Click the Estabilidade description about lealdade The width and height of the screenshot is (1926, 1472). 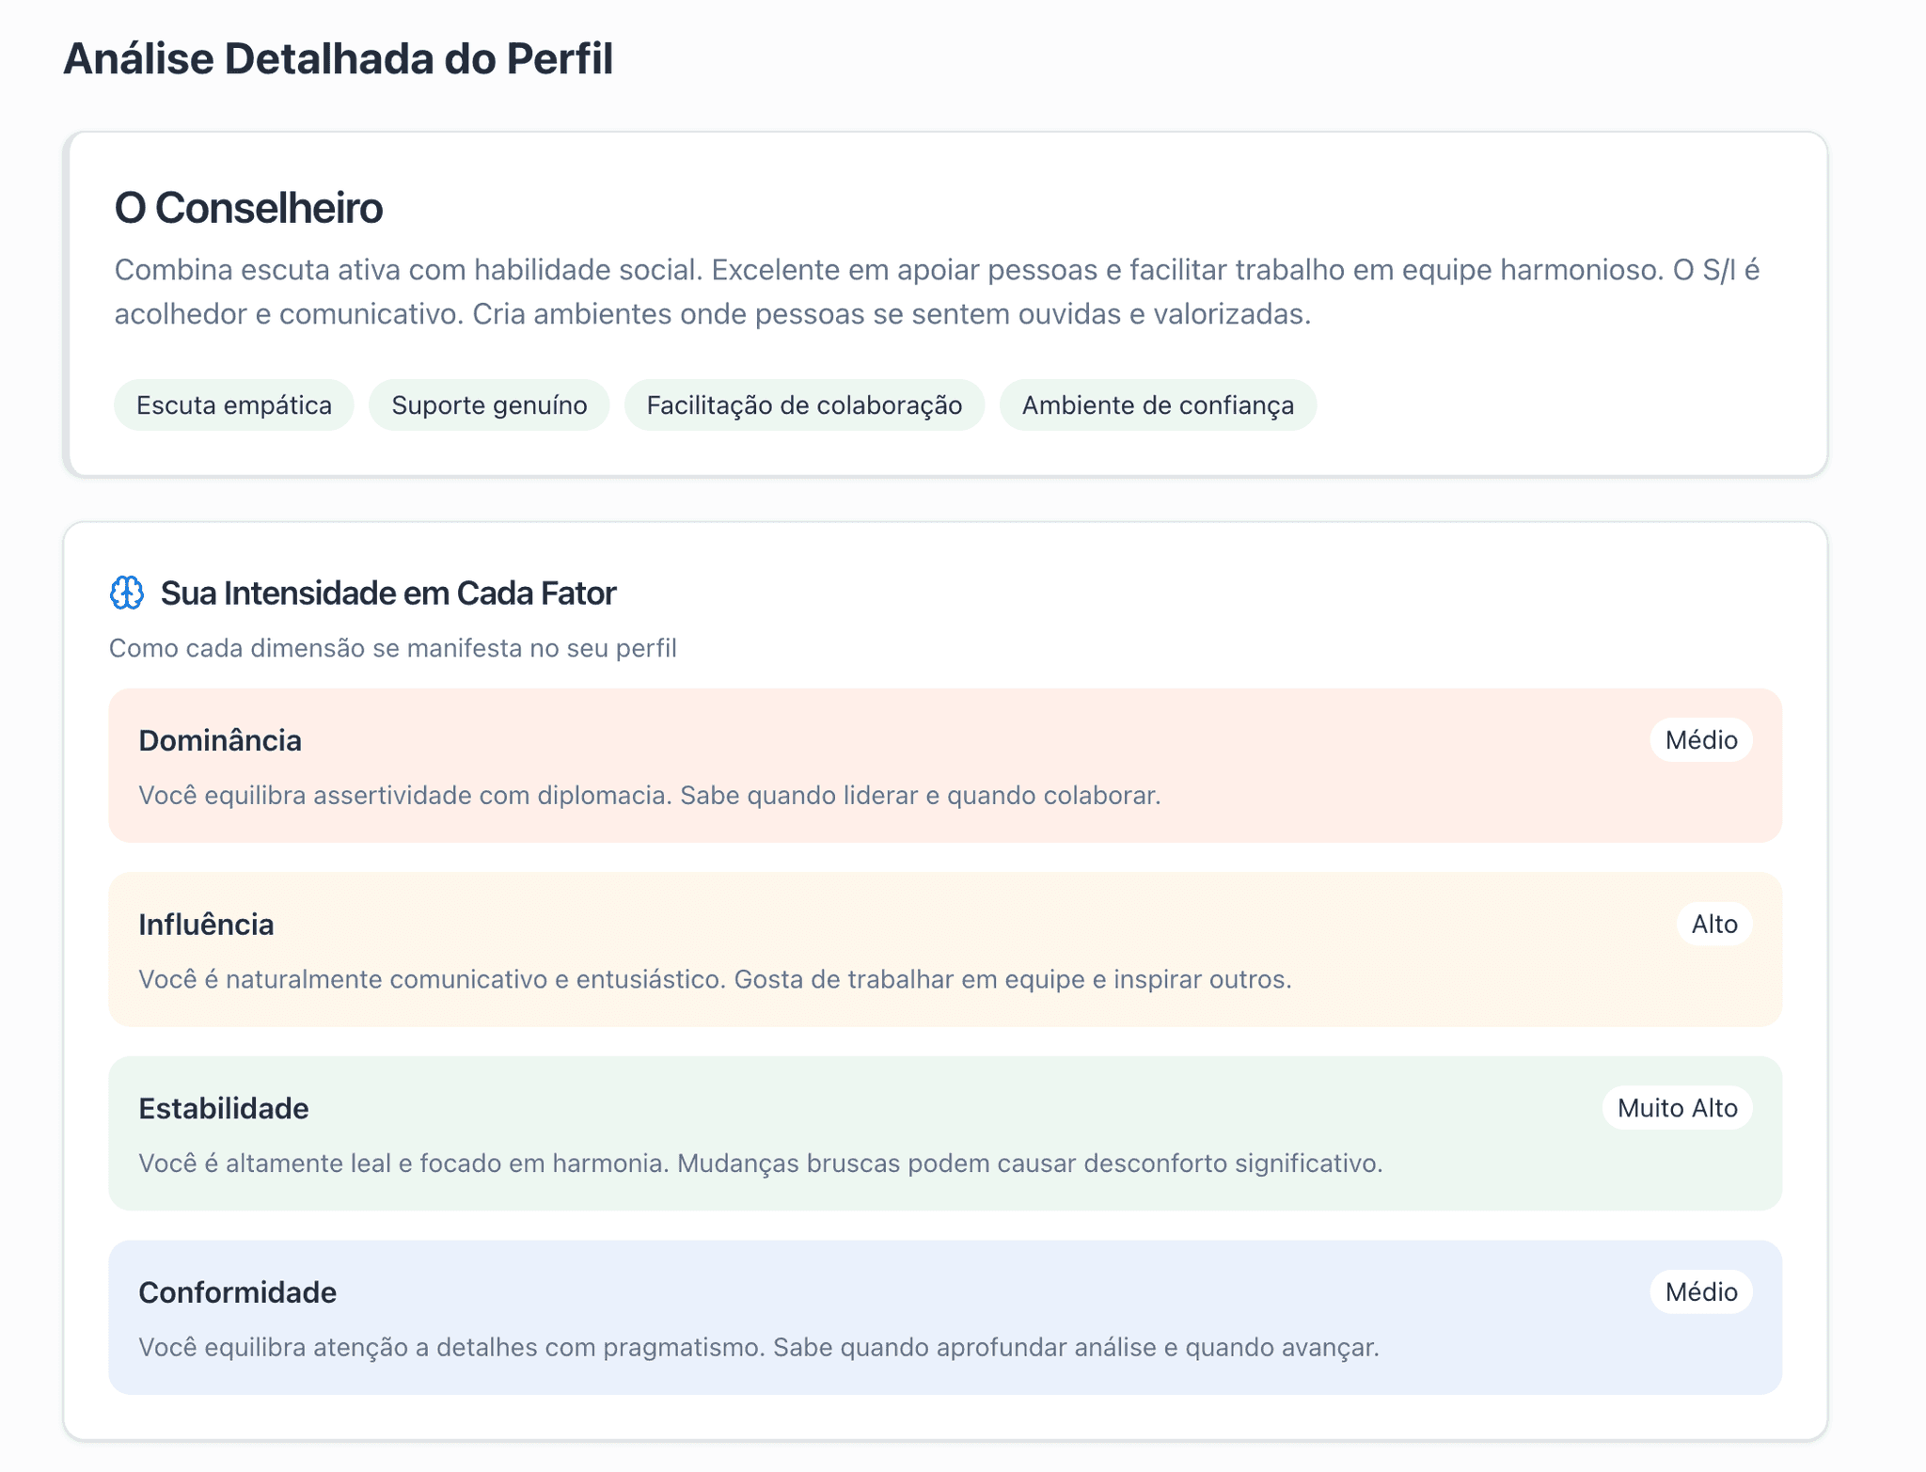point(760,1163)
